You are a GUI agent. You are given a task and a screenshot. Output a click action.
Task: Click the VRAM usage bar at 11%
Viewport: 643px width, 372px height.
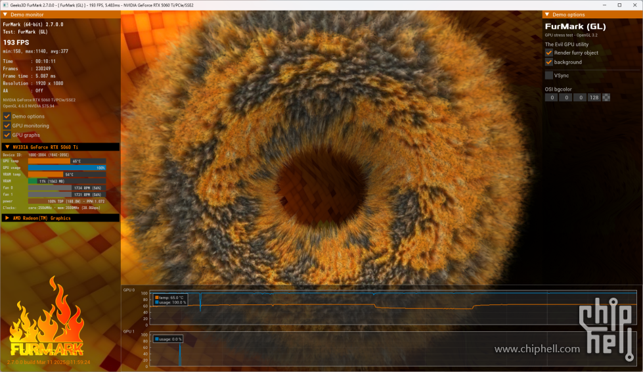coord(67,181)
